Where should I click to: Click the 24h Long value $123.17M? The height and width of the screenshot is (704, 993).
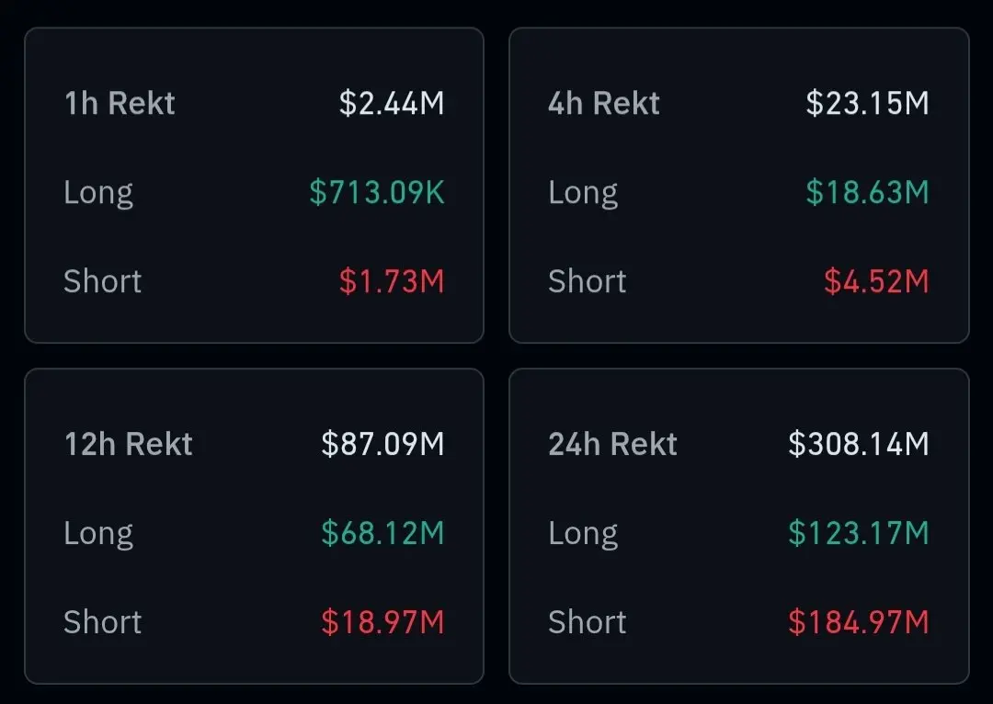point(859,533)
